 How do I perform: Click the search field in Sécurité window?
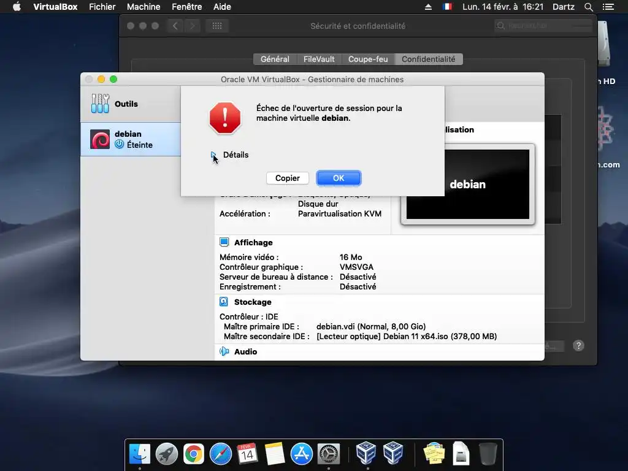[x=543, y=26]
